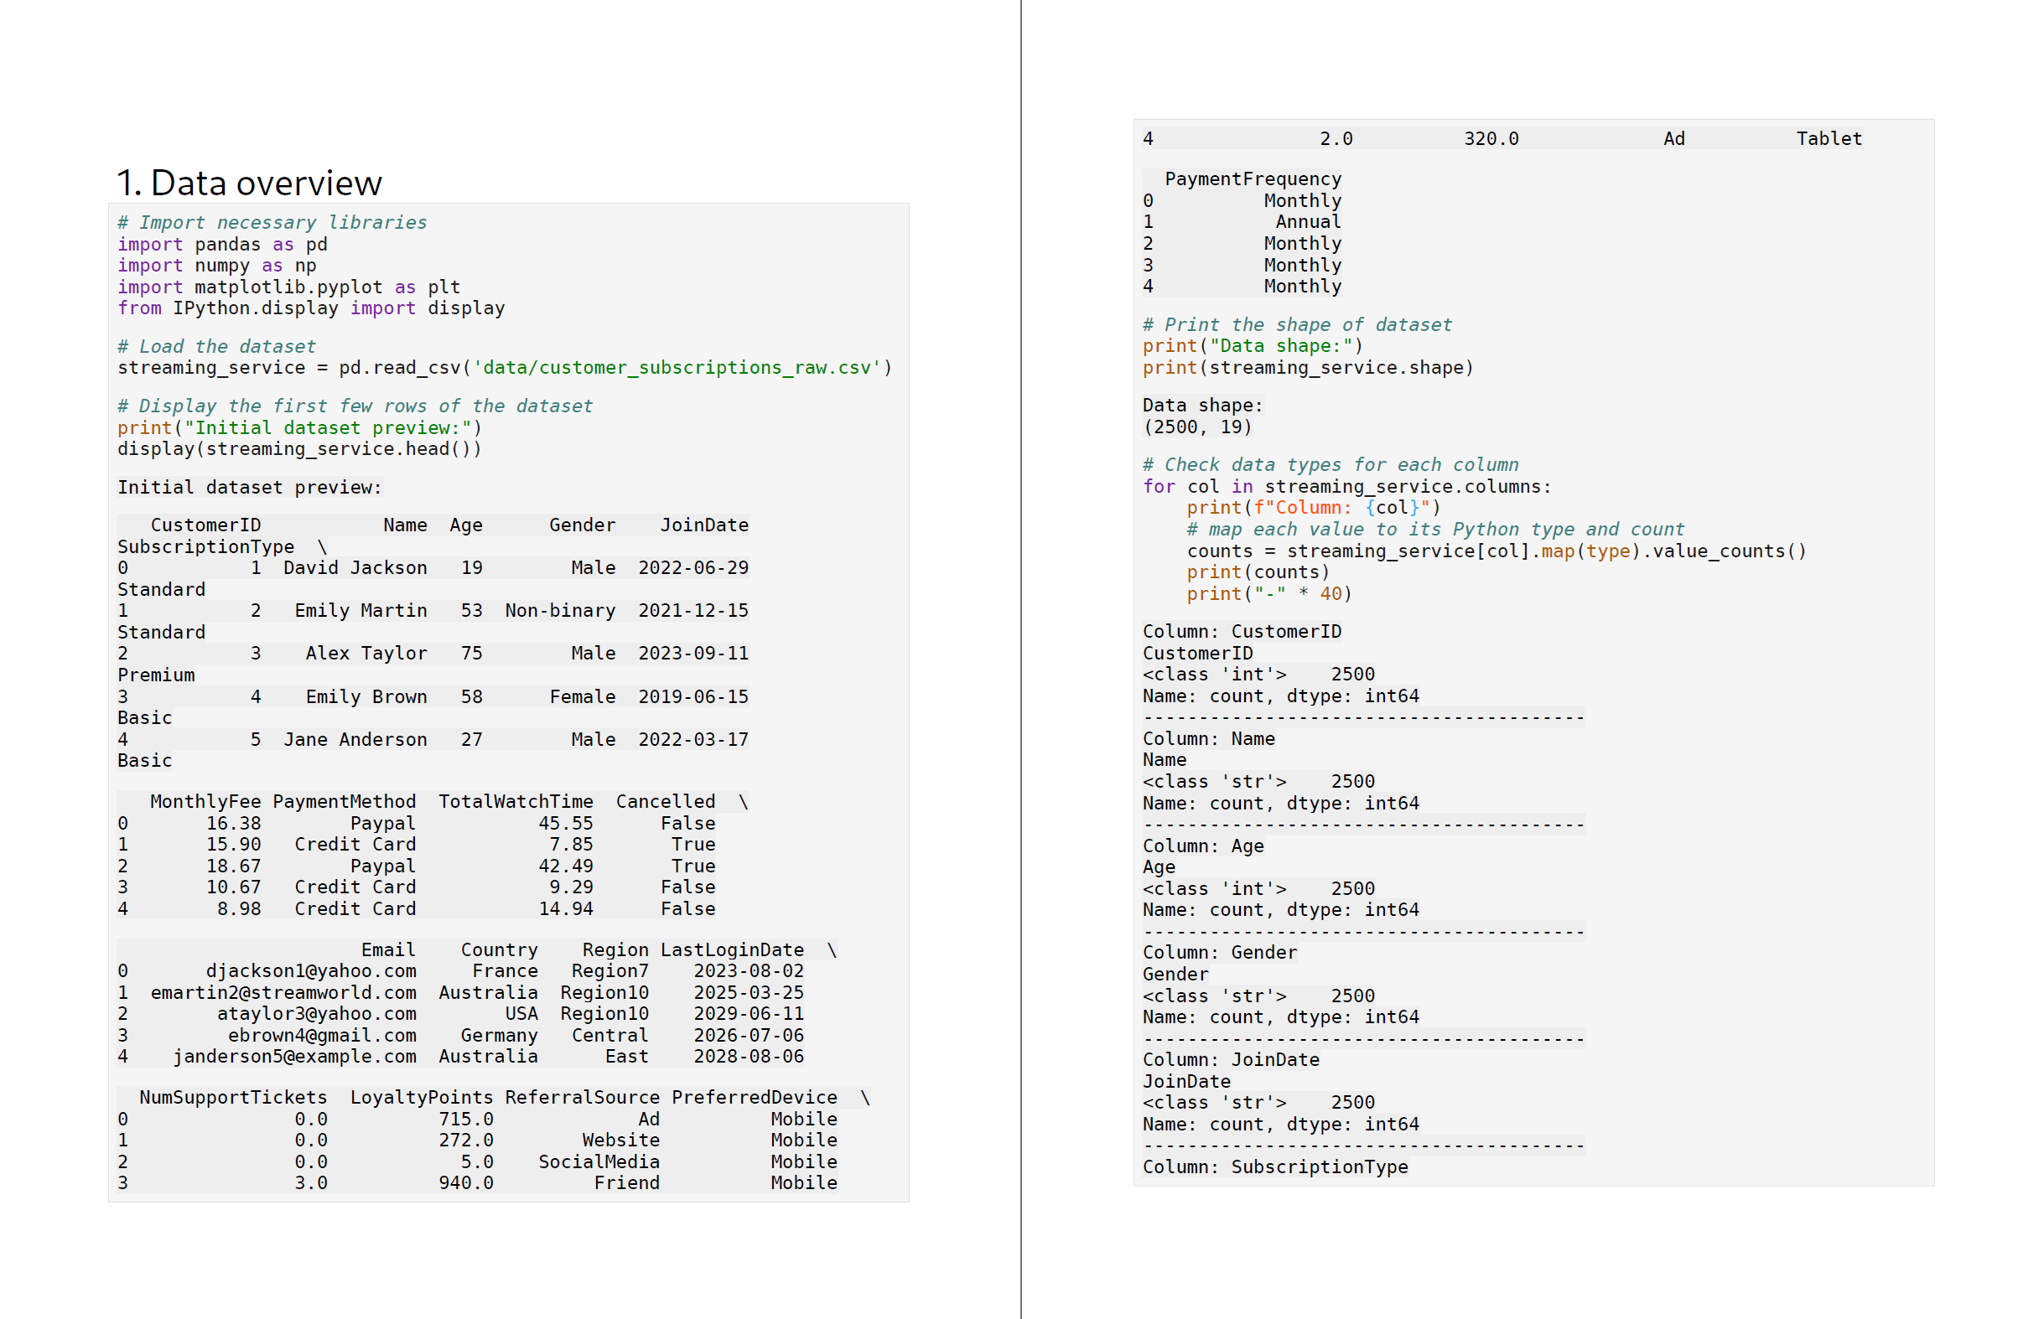This screenshot has height=1319, width=2044.
Task: Click the 'for col in streaming_service.columns:' line
Action: tap(1346, 487)
